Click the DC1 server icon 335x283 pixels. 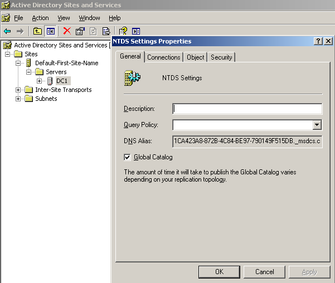[50, 81]
